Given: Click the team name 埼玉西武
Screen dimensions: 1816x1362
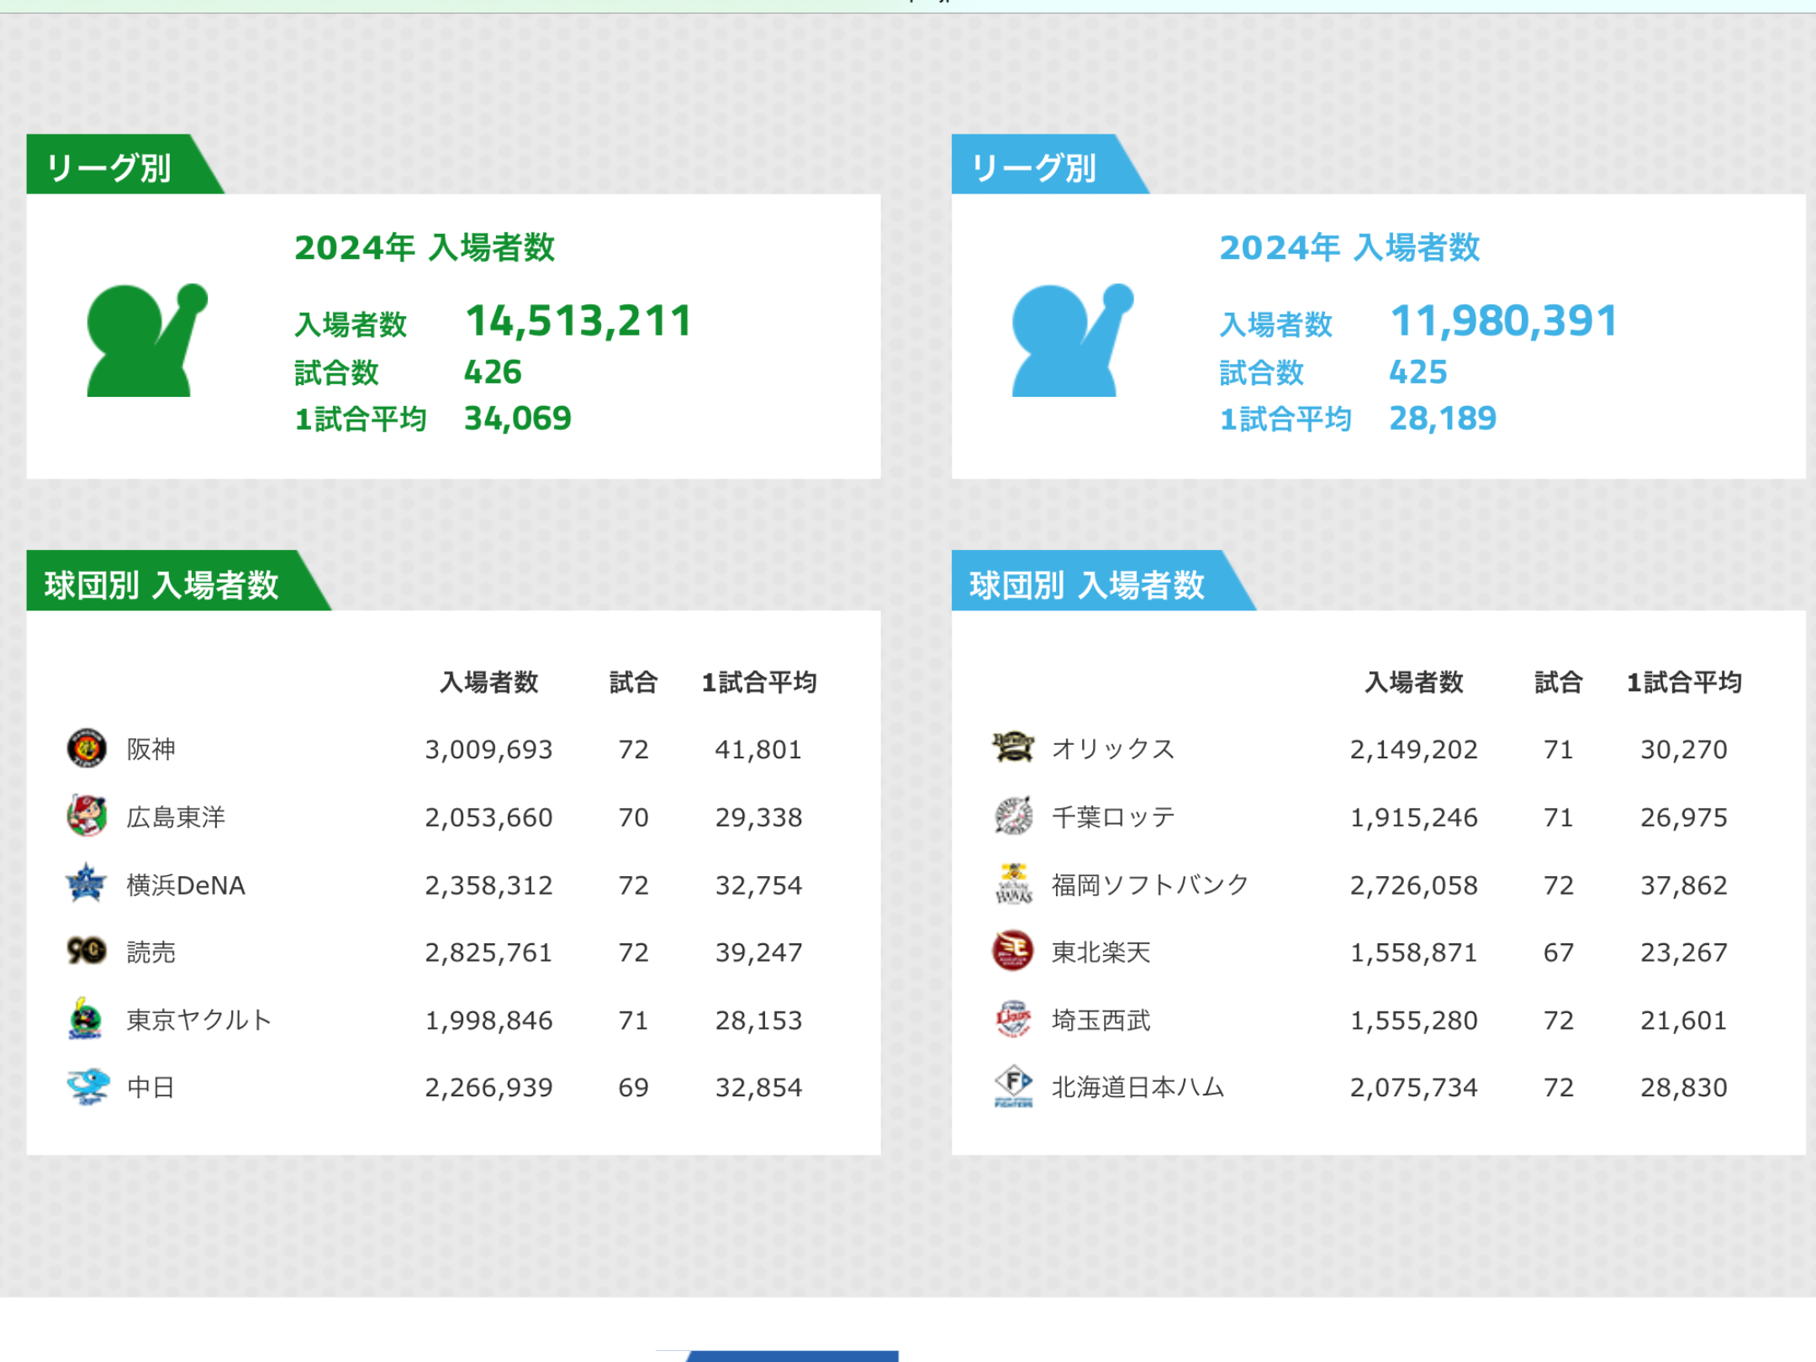Looking at the screenshot, I should tap(1101, 1021).
